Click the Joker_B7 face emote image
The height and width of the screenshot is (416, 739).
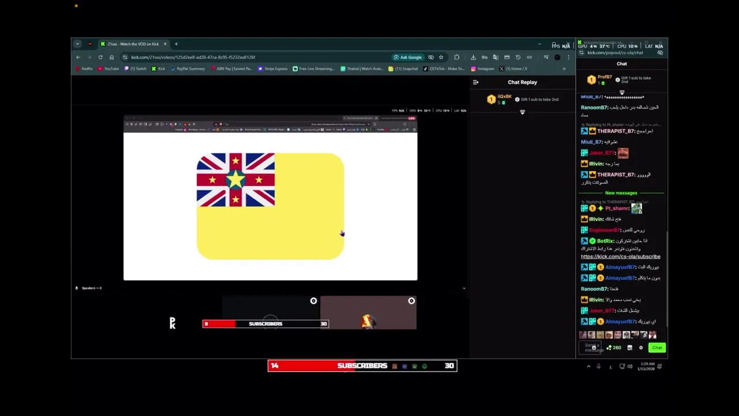click(623, 153)
